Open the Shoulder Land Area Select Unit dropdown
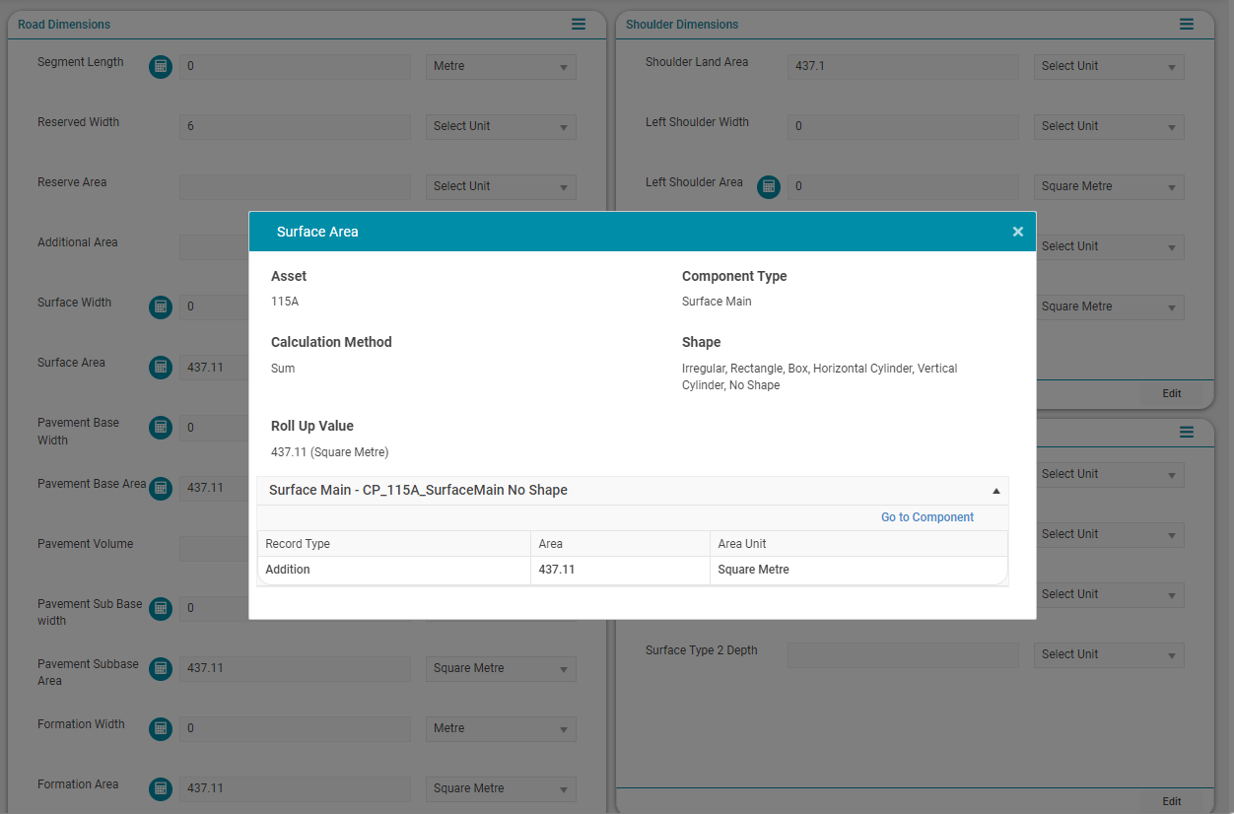Screen dimensions: 1234x814 [1109, 67]
